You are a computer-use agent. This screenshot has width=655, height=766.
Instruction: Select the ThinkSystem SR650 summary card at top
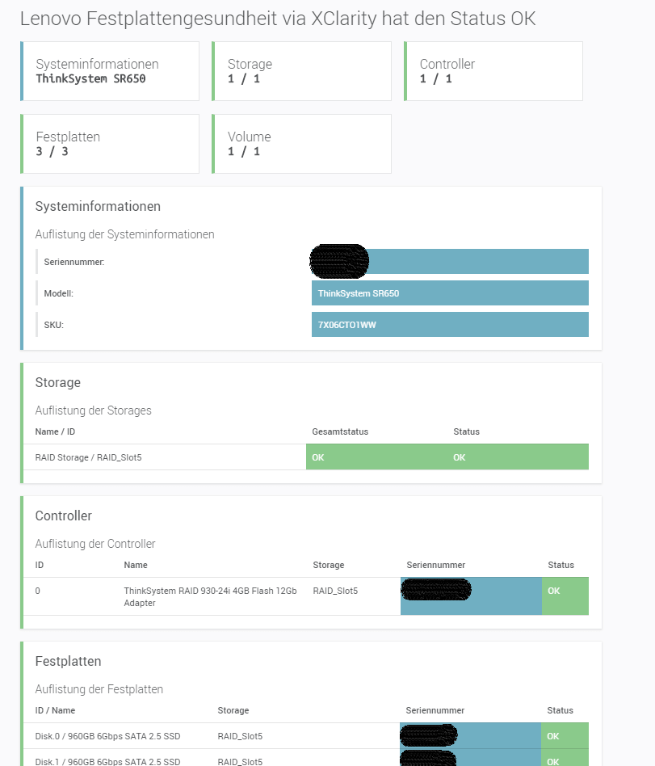[110, 71]
